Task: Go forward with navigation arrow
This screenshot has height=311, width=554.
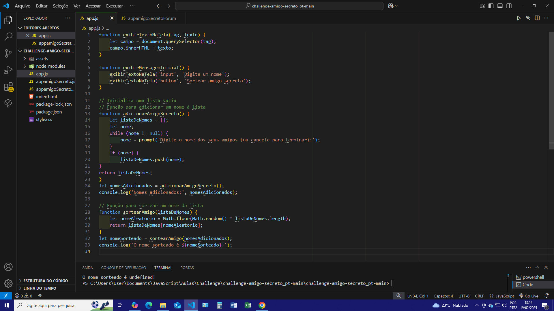Action: [x=168, y=6]
